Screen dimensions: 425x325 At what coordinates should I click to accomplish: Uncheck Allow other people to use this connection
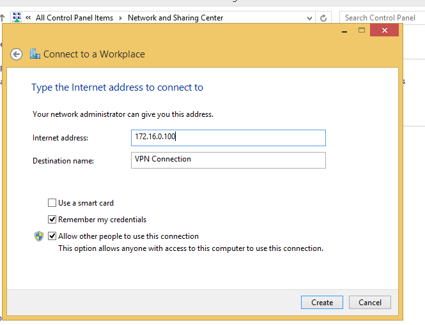point(52,236)
